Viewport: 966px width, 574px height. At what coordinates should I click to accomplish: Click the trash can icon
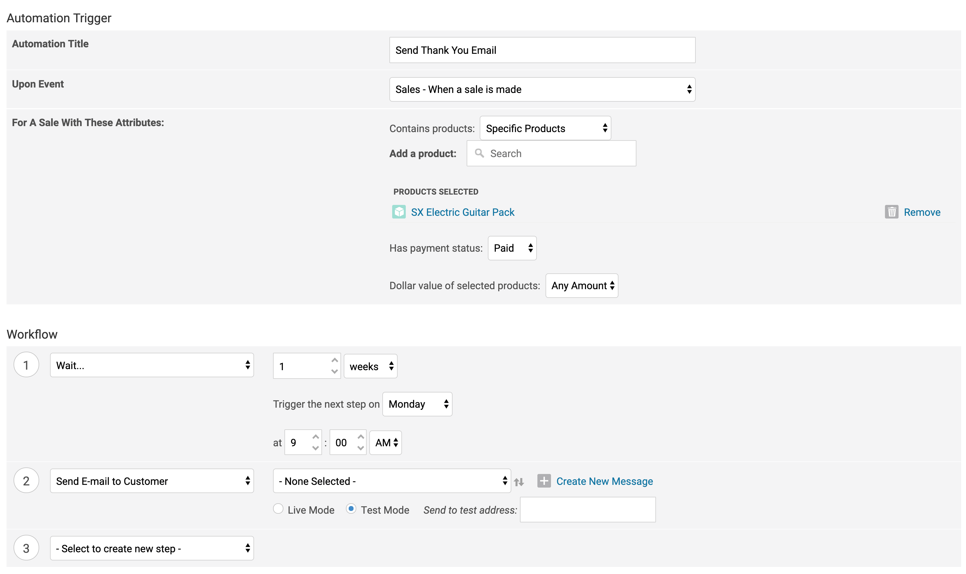[891, 211]
